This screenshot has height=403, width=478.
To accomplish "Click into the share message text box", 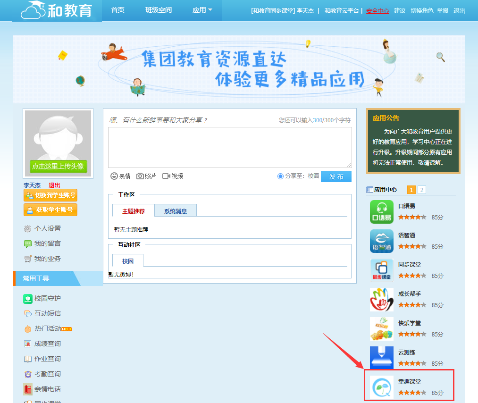I will pos(230,147).
